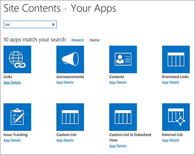
Task: Open App Details under Contacts
Action: (x=118, y=82)
